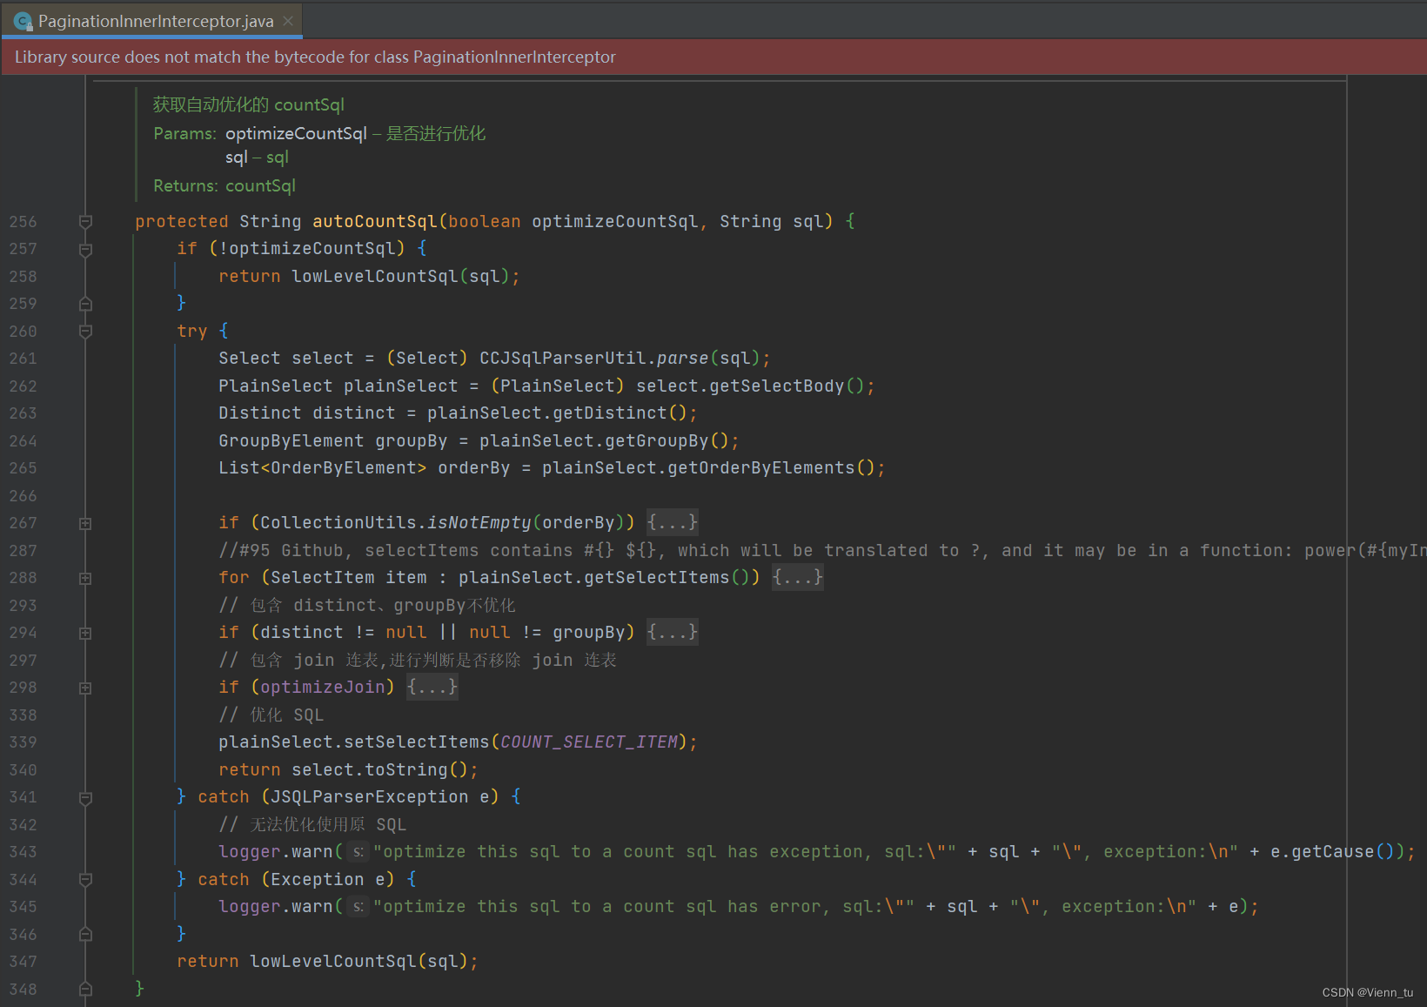The height and width of the screenshot is (1007, 1427).
Task: Click line number 261 in the gutter
Action: [x=23, y=359]
